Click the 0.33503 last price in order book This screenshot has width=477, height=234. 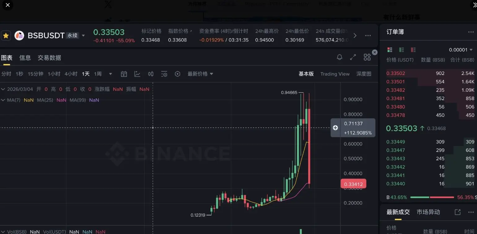(401, 128)
